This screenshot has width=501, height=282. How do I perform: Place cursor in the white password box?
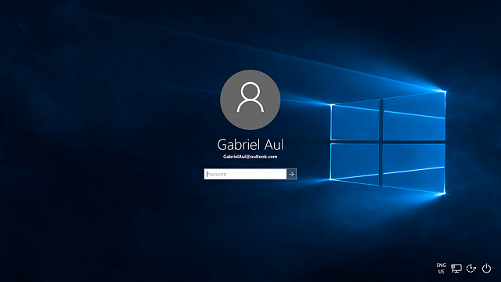coord(245,174)
